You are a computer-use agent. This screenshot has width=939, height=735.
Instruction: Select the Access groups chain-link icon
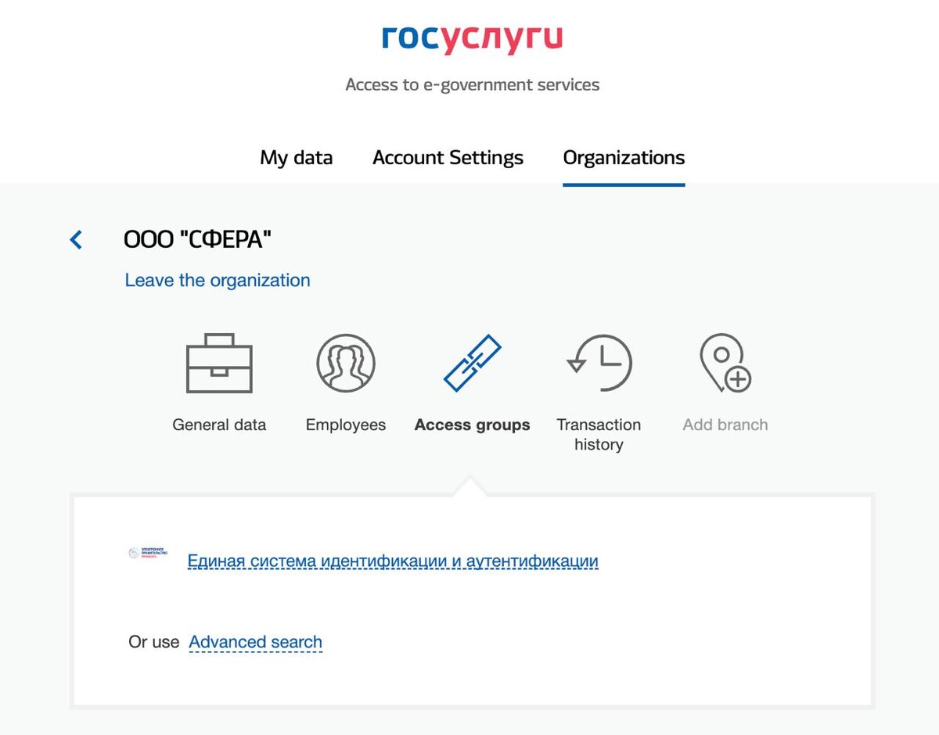tap(473, 363)
